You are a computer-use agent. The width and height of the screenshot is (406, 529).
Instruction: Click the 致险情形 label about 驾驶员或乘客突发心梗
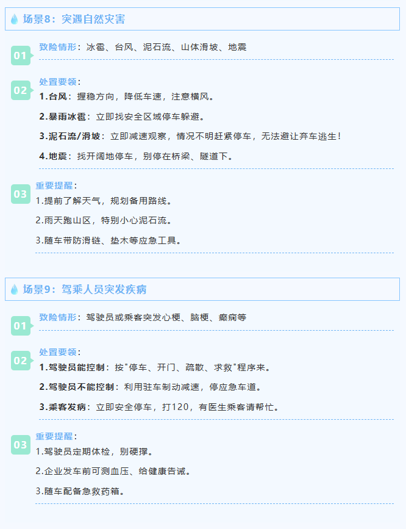coord(58,317)
